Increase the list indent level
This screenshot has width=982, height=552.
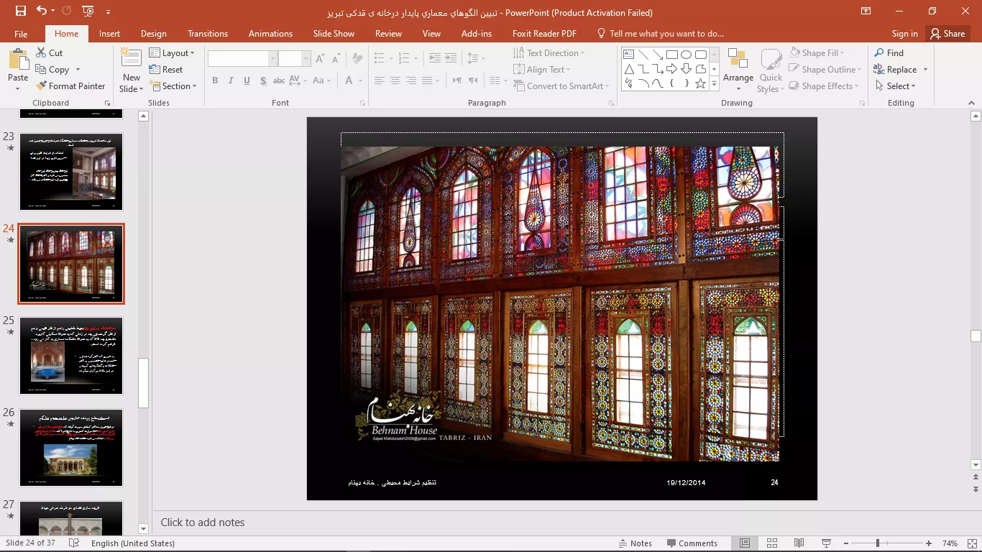tap(451, 58)
